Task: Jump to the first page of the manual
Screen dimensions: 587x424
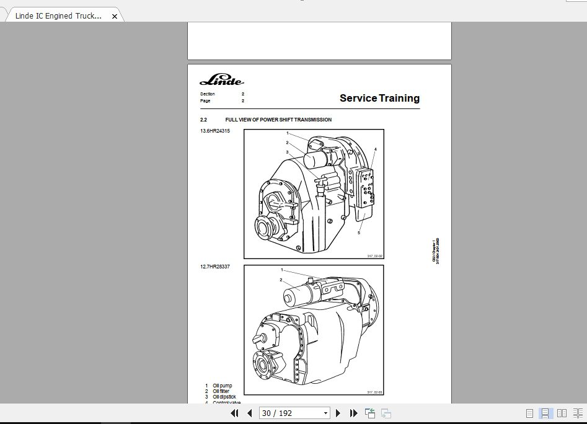Action: point(235,413)
